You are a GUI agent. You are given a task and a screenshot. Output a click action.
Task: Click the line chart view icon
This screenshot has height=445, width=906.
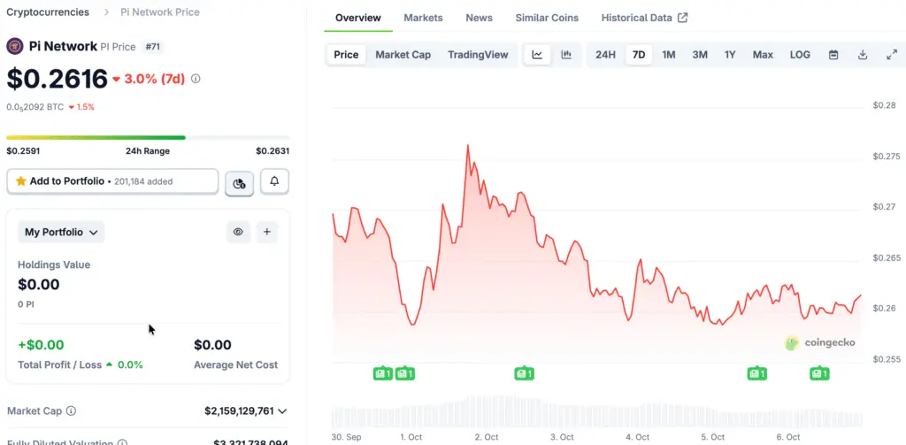tap(537, 55)
